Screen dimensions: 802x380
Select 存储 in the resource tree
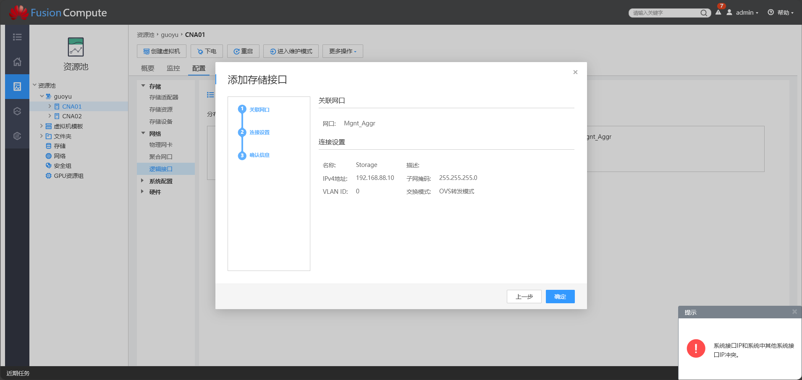[60, 146]
